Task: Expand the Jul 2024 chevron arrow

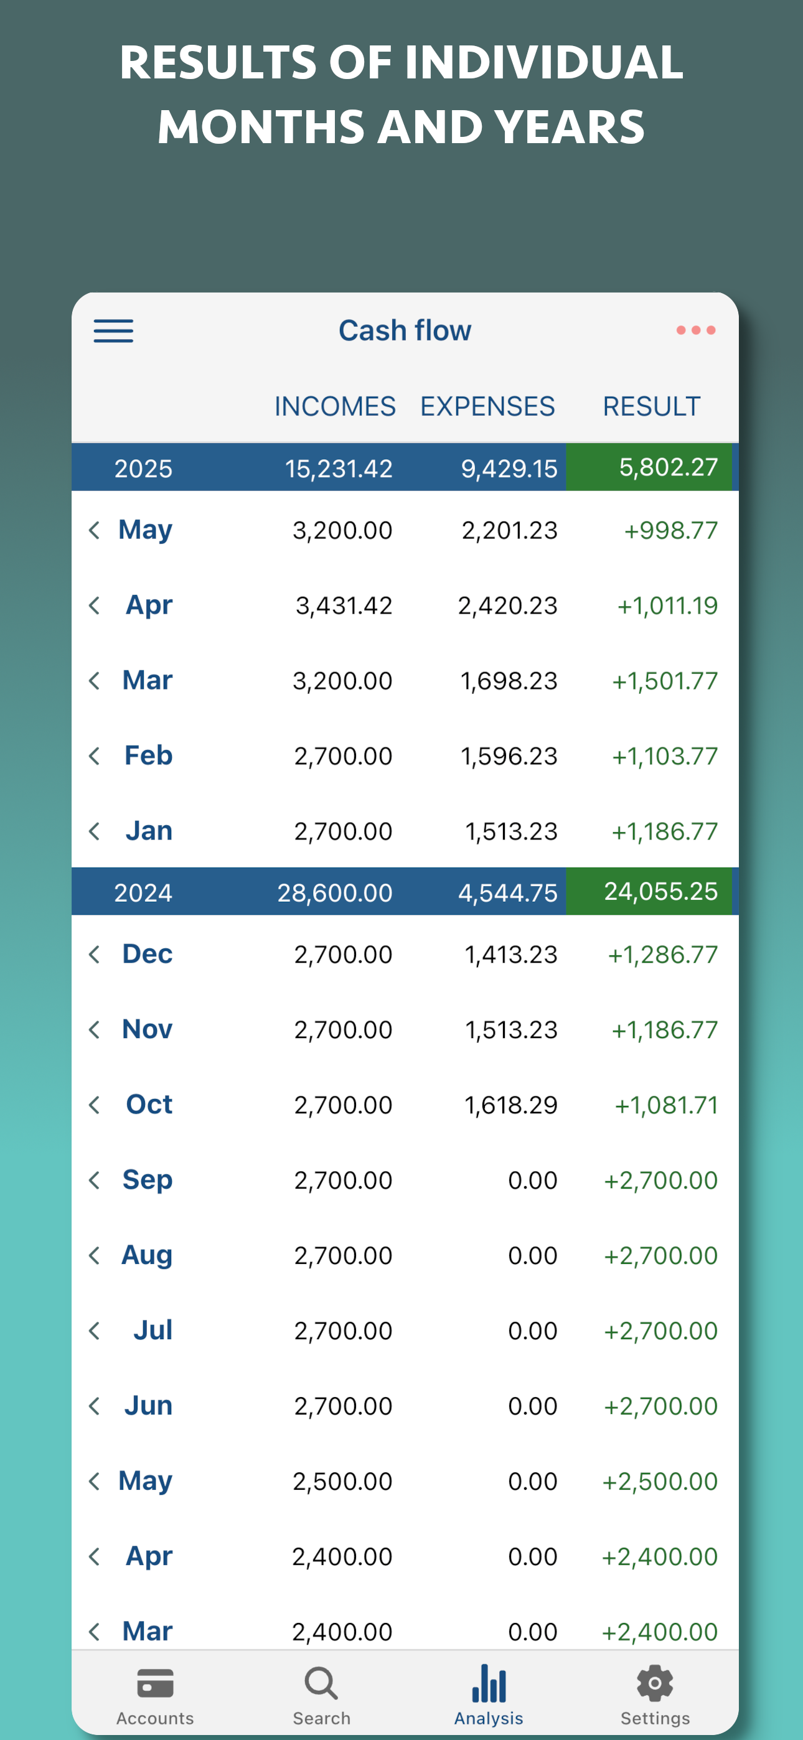Action: [95, 1331]
